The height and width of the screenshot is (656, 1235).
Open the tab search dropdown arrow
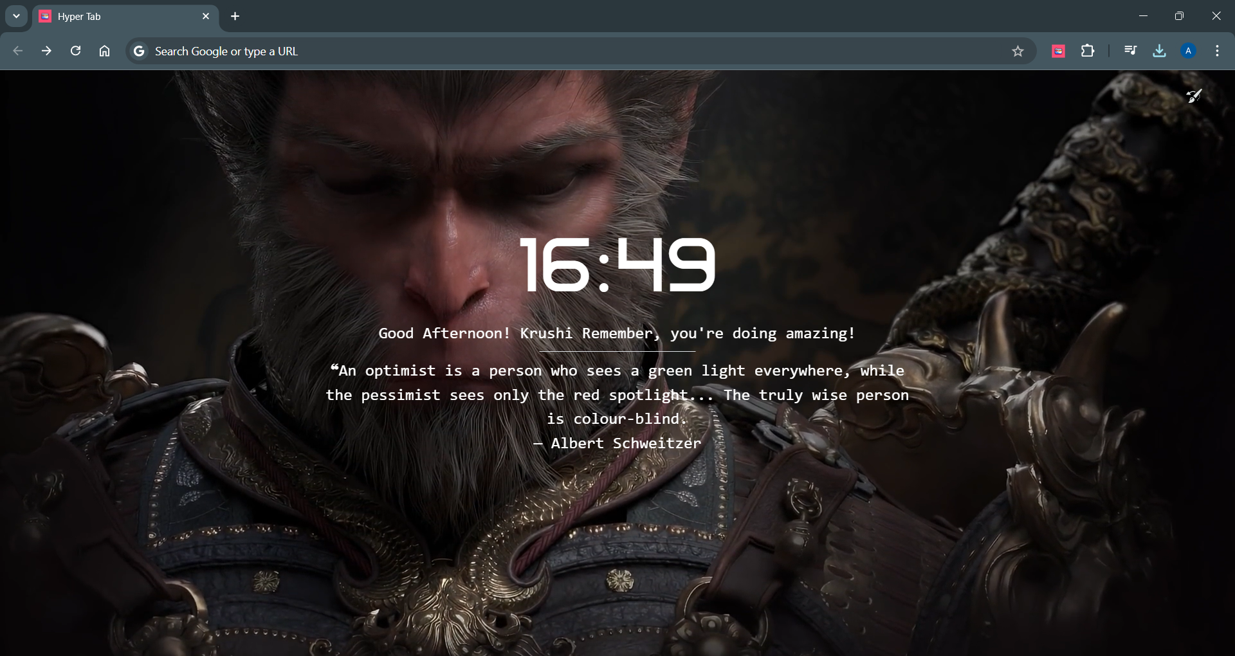pos(16,16)
